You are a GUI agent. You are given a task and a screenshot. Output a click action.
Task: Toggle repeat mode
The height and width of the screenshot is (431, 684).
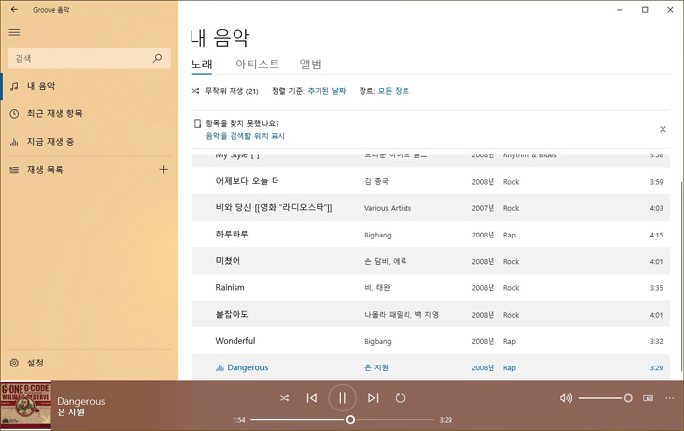400,398
